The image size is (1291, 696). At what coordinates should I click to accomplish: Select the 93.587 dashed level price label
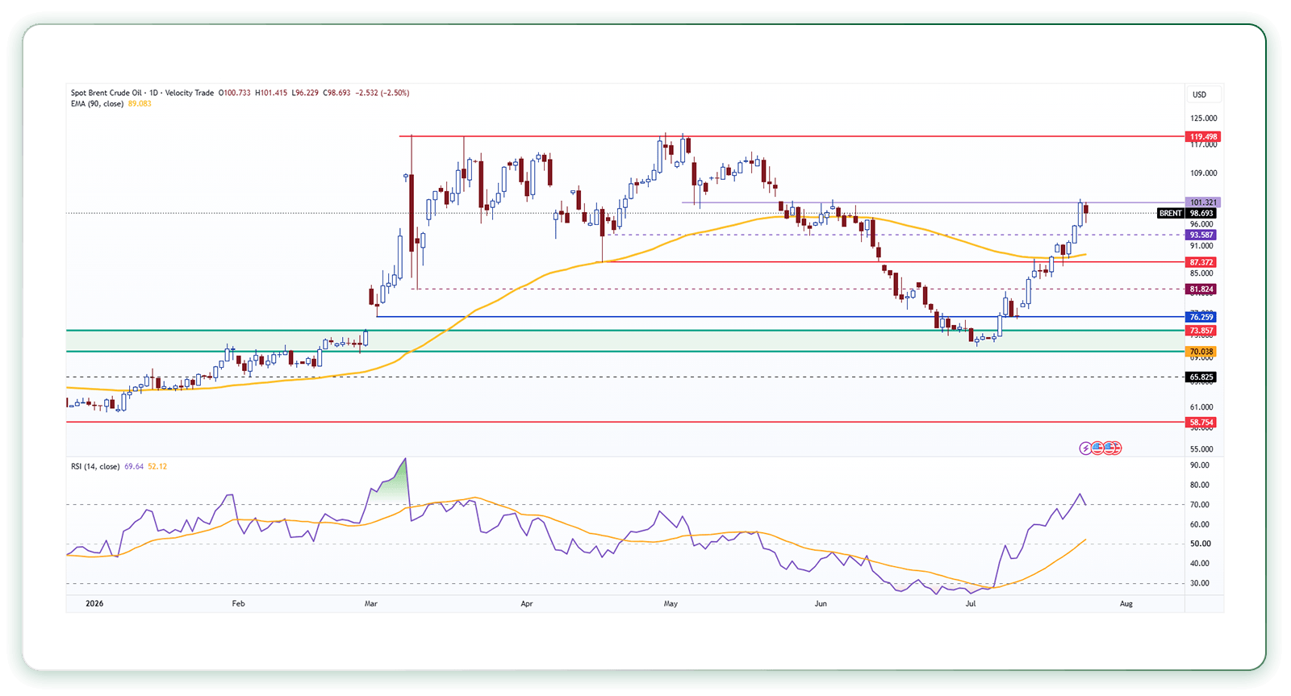1201,235
